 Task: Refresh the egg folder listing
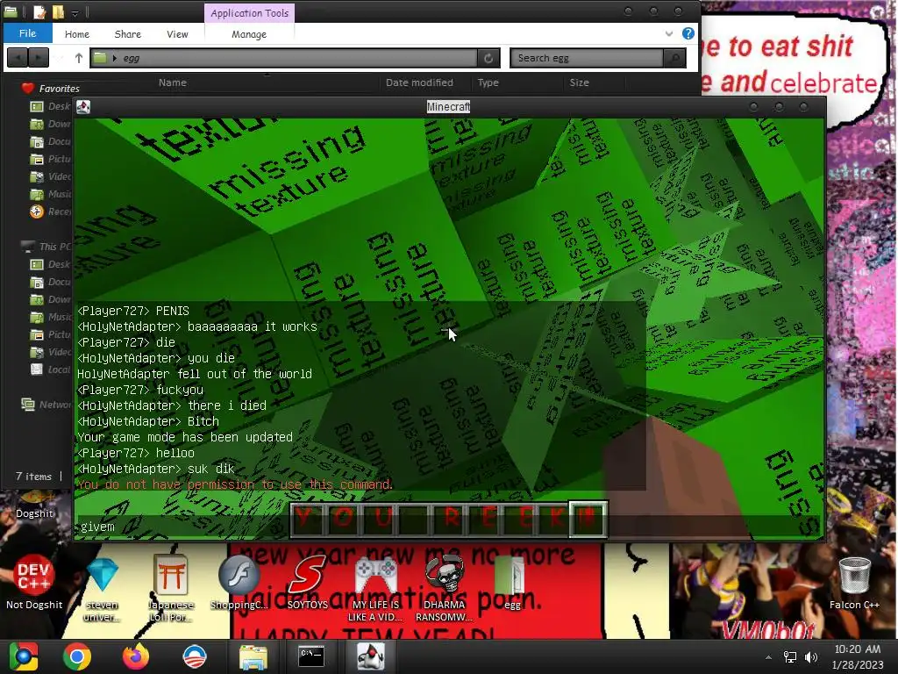(488, 58)
